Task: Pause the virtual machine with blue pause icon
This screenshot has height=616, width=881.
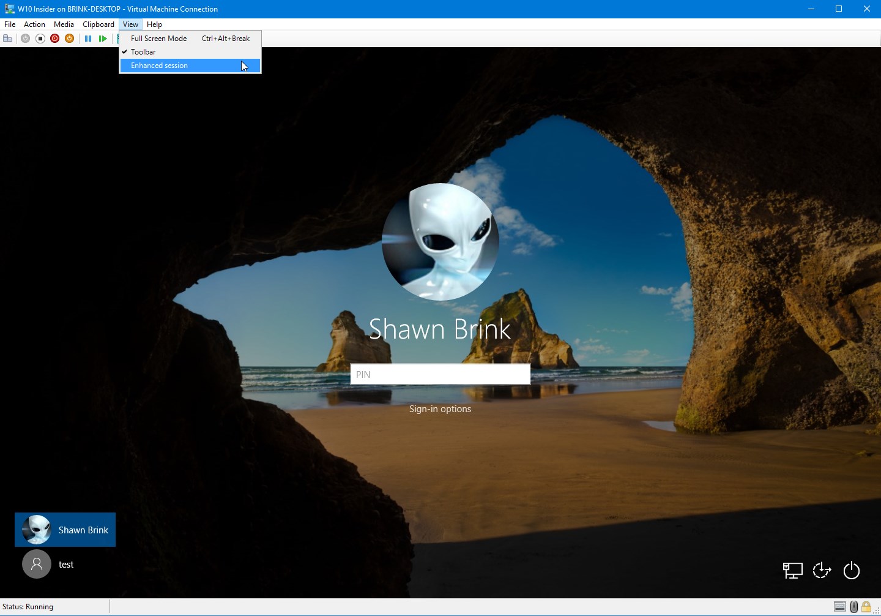Action: pyautogui.click(x=88, y=39)
